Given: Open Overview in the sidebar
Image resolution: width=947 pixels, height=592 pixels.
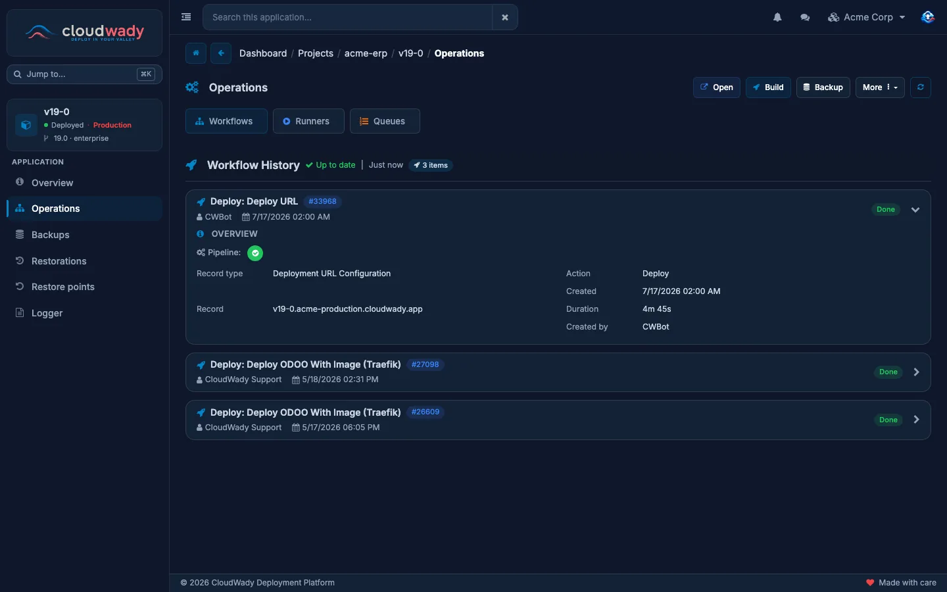Looking at the screenshot, I should (84, 183).
